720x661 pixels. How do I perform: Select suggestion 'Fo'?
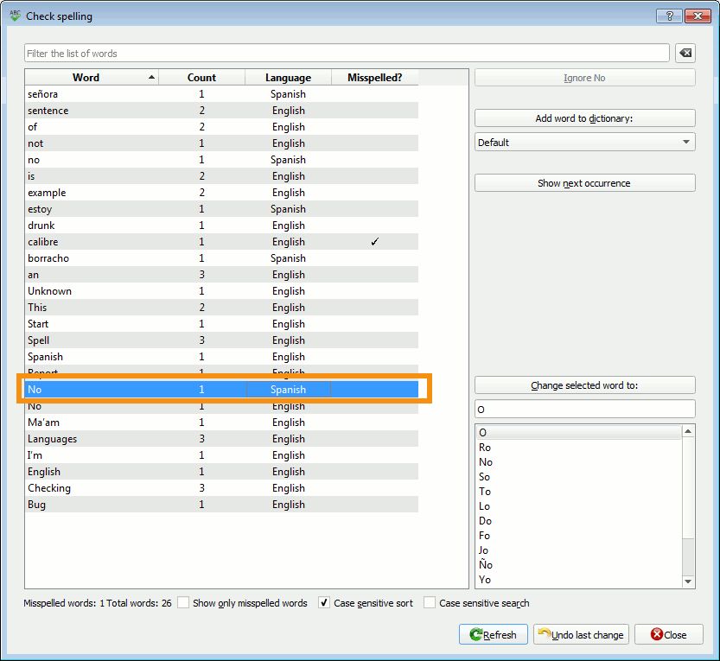pos(578,535)
